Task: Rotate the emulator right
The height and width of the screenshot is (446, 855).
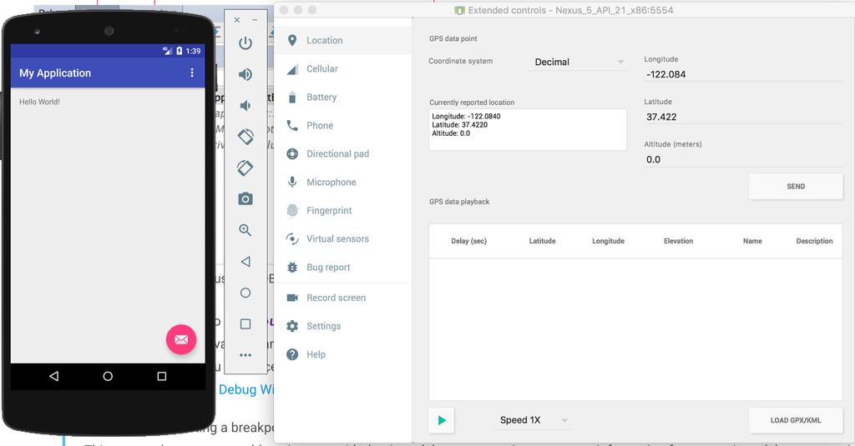Action: (x=245, y=168)
